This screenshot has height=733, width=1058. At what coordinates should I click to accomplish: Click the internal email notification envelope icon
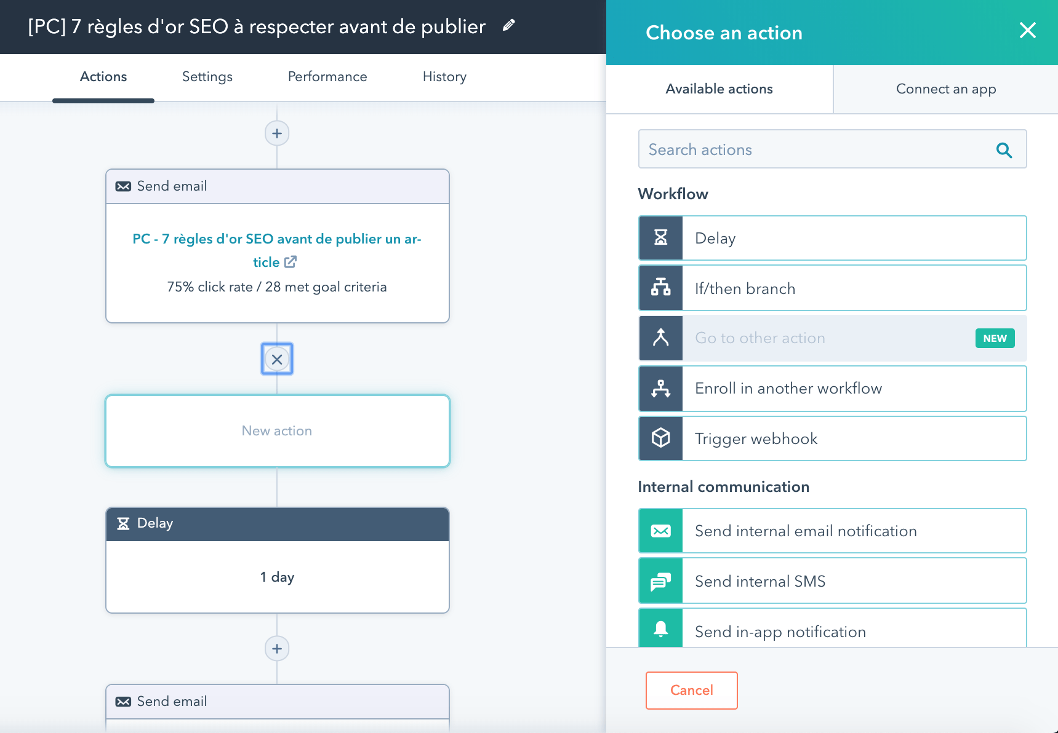(661, 531)
